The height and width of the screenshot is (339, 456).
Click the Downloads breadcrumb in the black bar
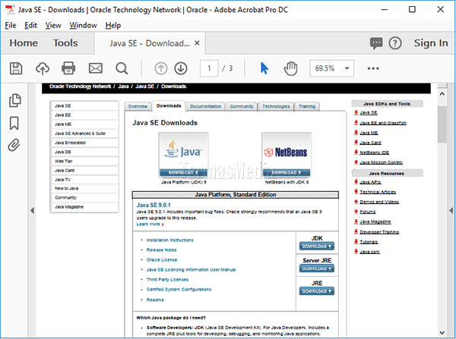coord(173,86)
